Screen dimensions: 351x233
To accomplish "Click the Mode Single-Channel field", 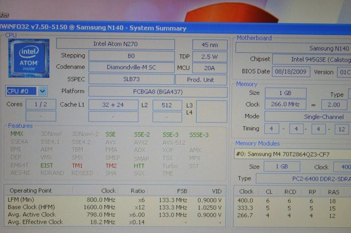I will tap(308, 116).
